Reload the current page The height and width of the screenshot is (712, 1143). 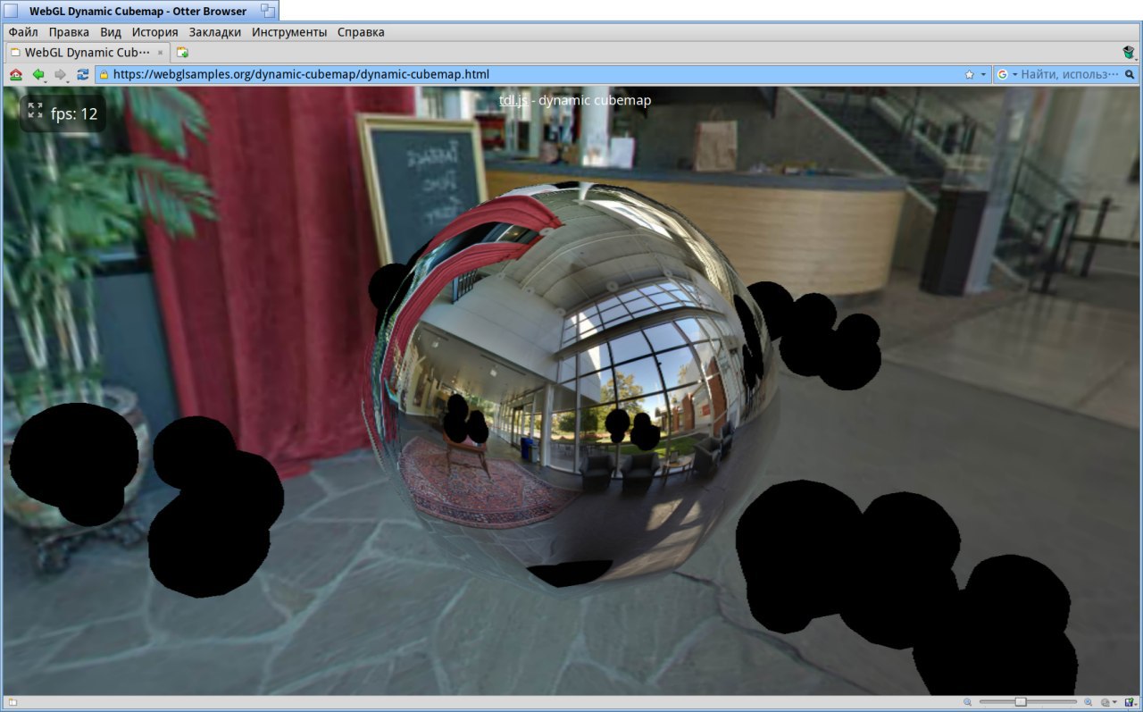pyautogui.click(x=83, y=75)
